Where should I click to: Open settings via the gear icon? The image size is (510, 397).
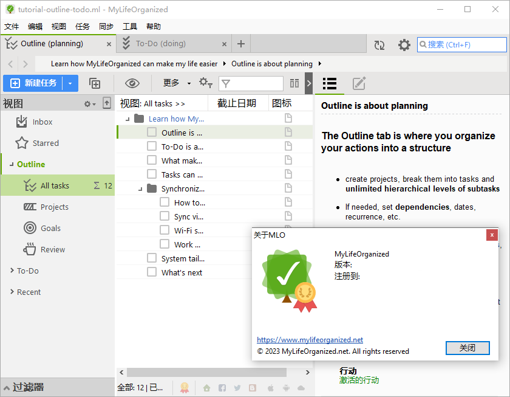tap(404, 45)
